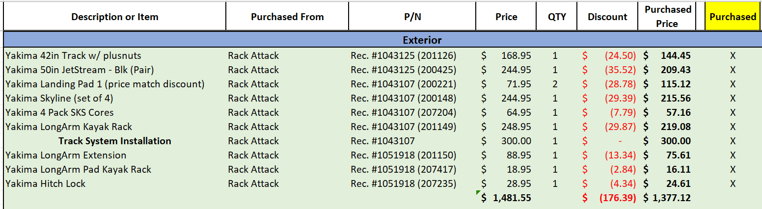
Task: Select purchased price 209.43 for JetStream
Action: (667, 70)
